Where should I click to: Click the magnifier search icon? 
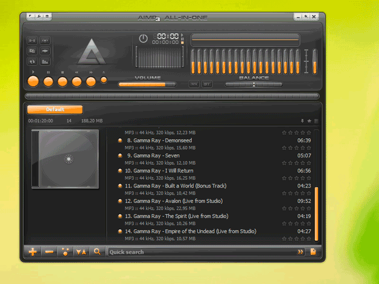point(97,251)
